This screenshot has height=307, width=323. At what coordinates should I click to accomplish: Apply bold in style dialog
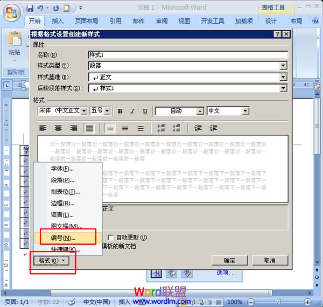pos(120,111)
